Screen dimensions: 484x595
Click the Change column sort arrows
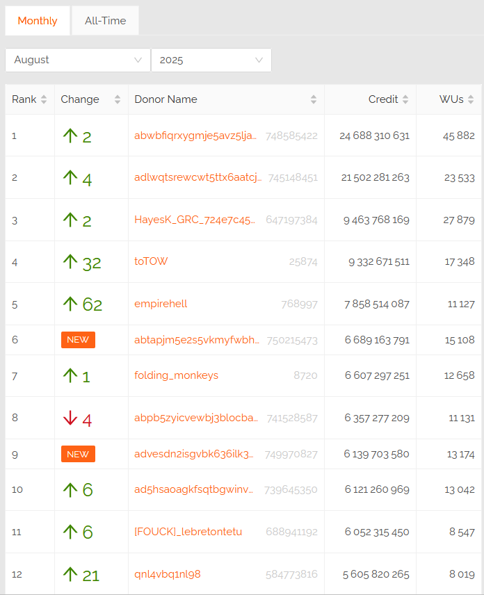tap(118, 99)
